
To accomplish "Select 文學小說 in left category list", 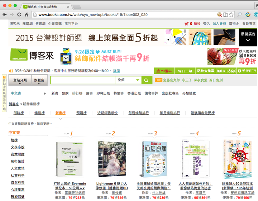I will coord(18,147).
